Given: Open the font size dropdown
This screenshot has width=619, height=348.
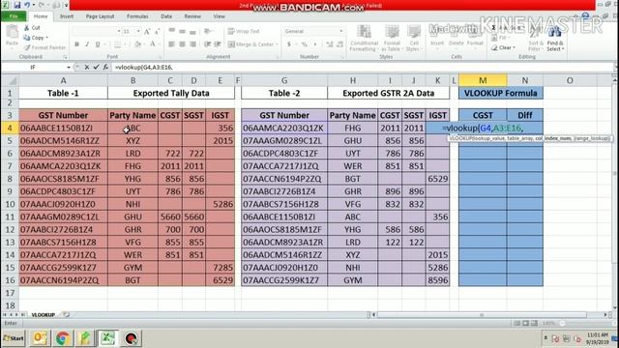Looking at the screenshot, I should click(138, 31).
